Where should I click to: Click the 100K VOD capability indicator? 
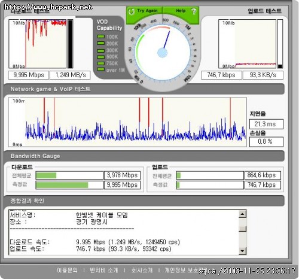point(101,37)
